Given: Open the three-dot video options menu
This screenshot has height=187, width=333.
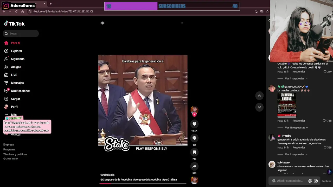Looking at the screenshot, I should tap(183, 23).
